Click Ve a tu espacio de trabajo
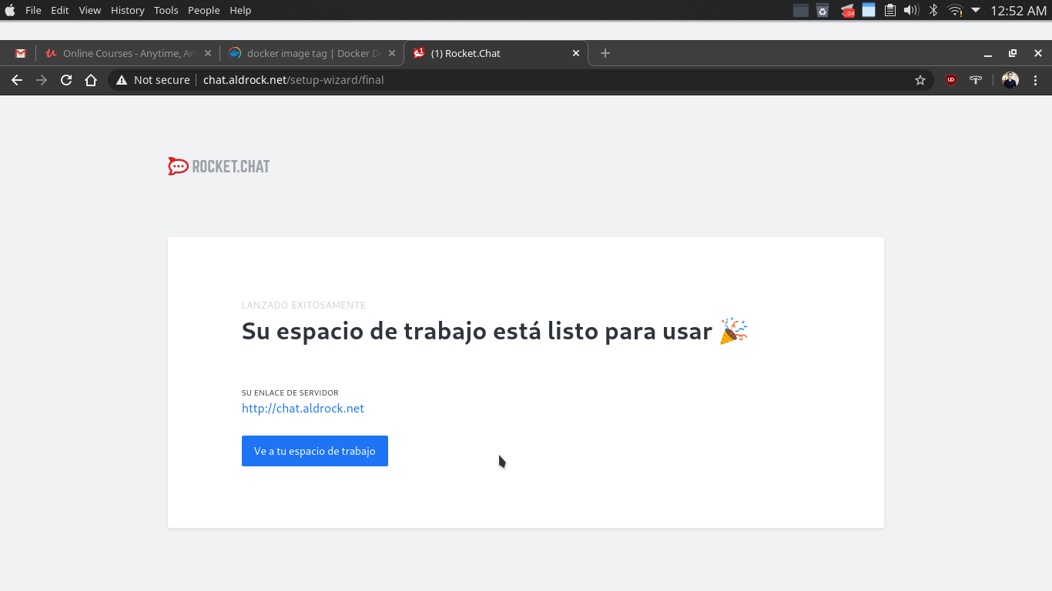The image size is (1052, 591). pyautogui.click(x=315, y=451)
